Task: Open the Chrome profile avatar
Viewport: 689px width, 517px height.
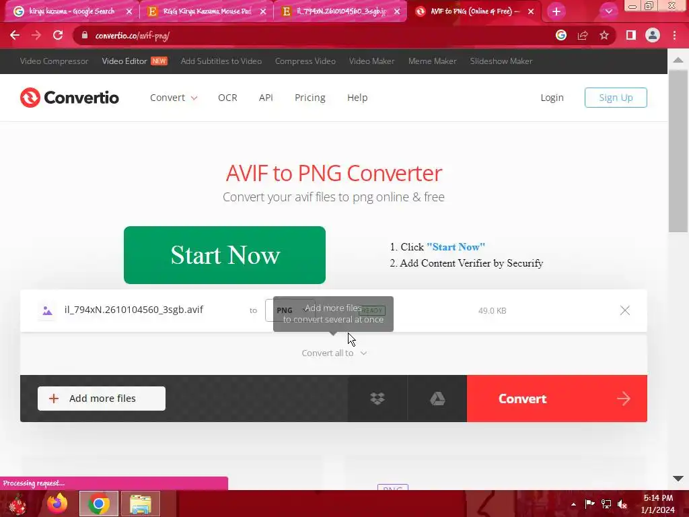Action: [653, 35]
